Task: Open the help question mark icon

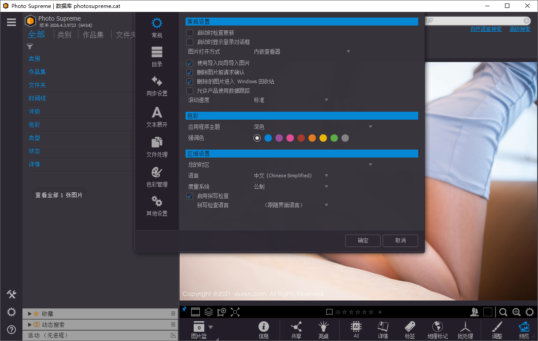Action: click(x=11, y=329)
